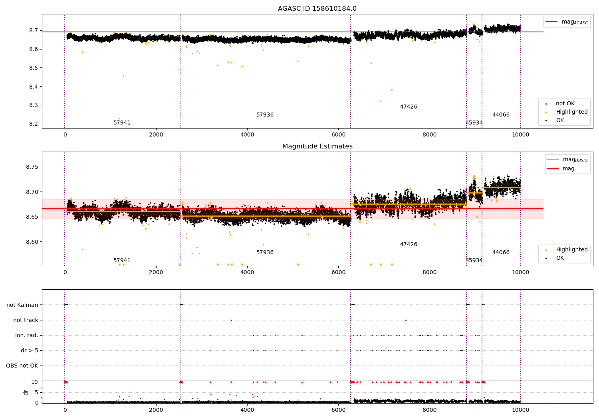Click the "not track" row label
This screenshot has width=599, height=419.
[x=26, y=320]
